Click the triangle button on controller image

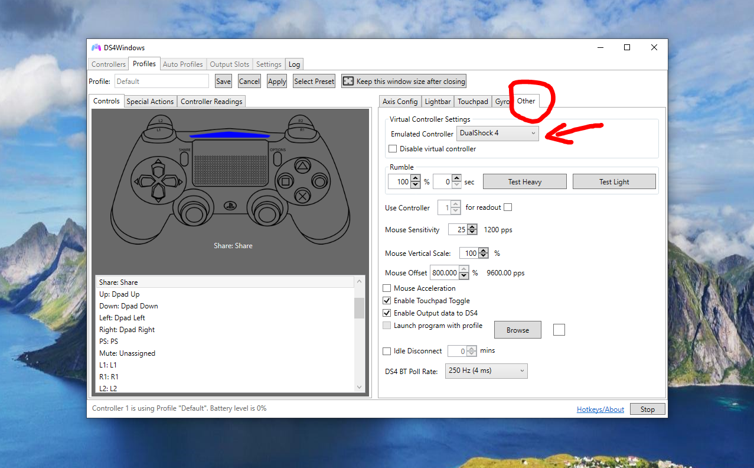coord(302,167)
